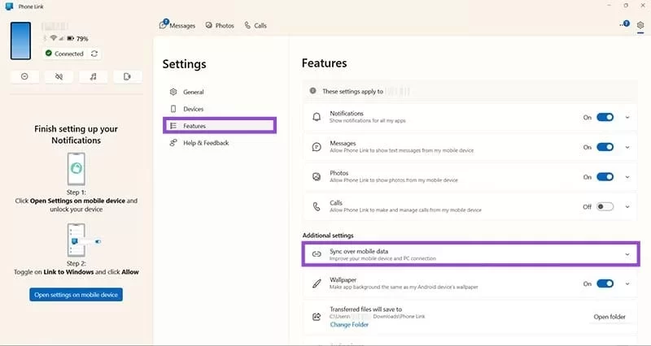Select General in the Settings sidebar
This screenshot has height=346, width=651.
point(193,92)
